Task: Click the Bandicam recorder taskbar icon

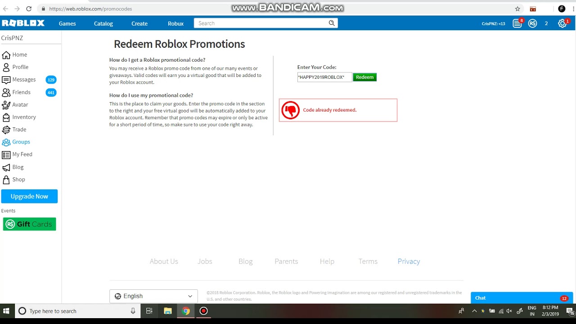Action: [203, 311]
